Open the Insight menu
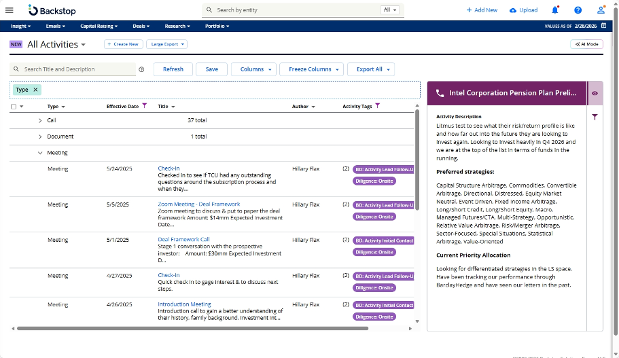This screenshot has height=358, width=619. (20, 26)
